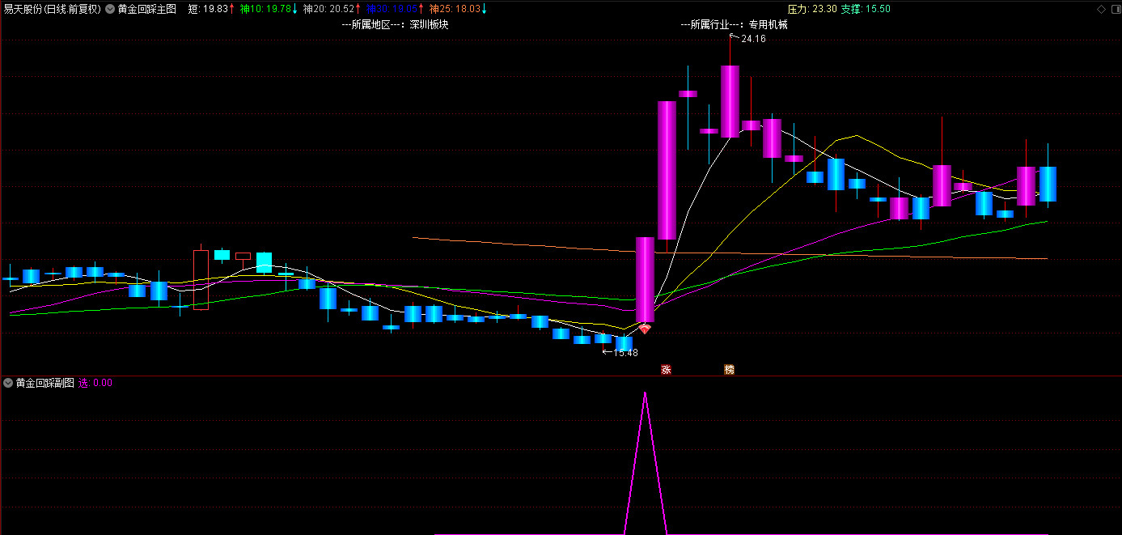Click the 15.48 low price annotation
Screen dimensions: 1122x535
tap(625, 352)
